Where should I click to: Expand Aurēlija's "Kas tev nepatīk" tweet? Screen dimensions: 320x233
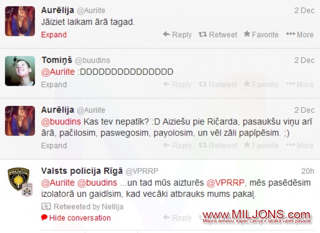54,146
